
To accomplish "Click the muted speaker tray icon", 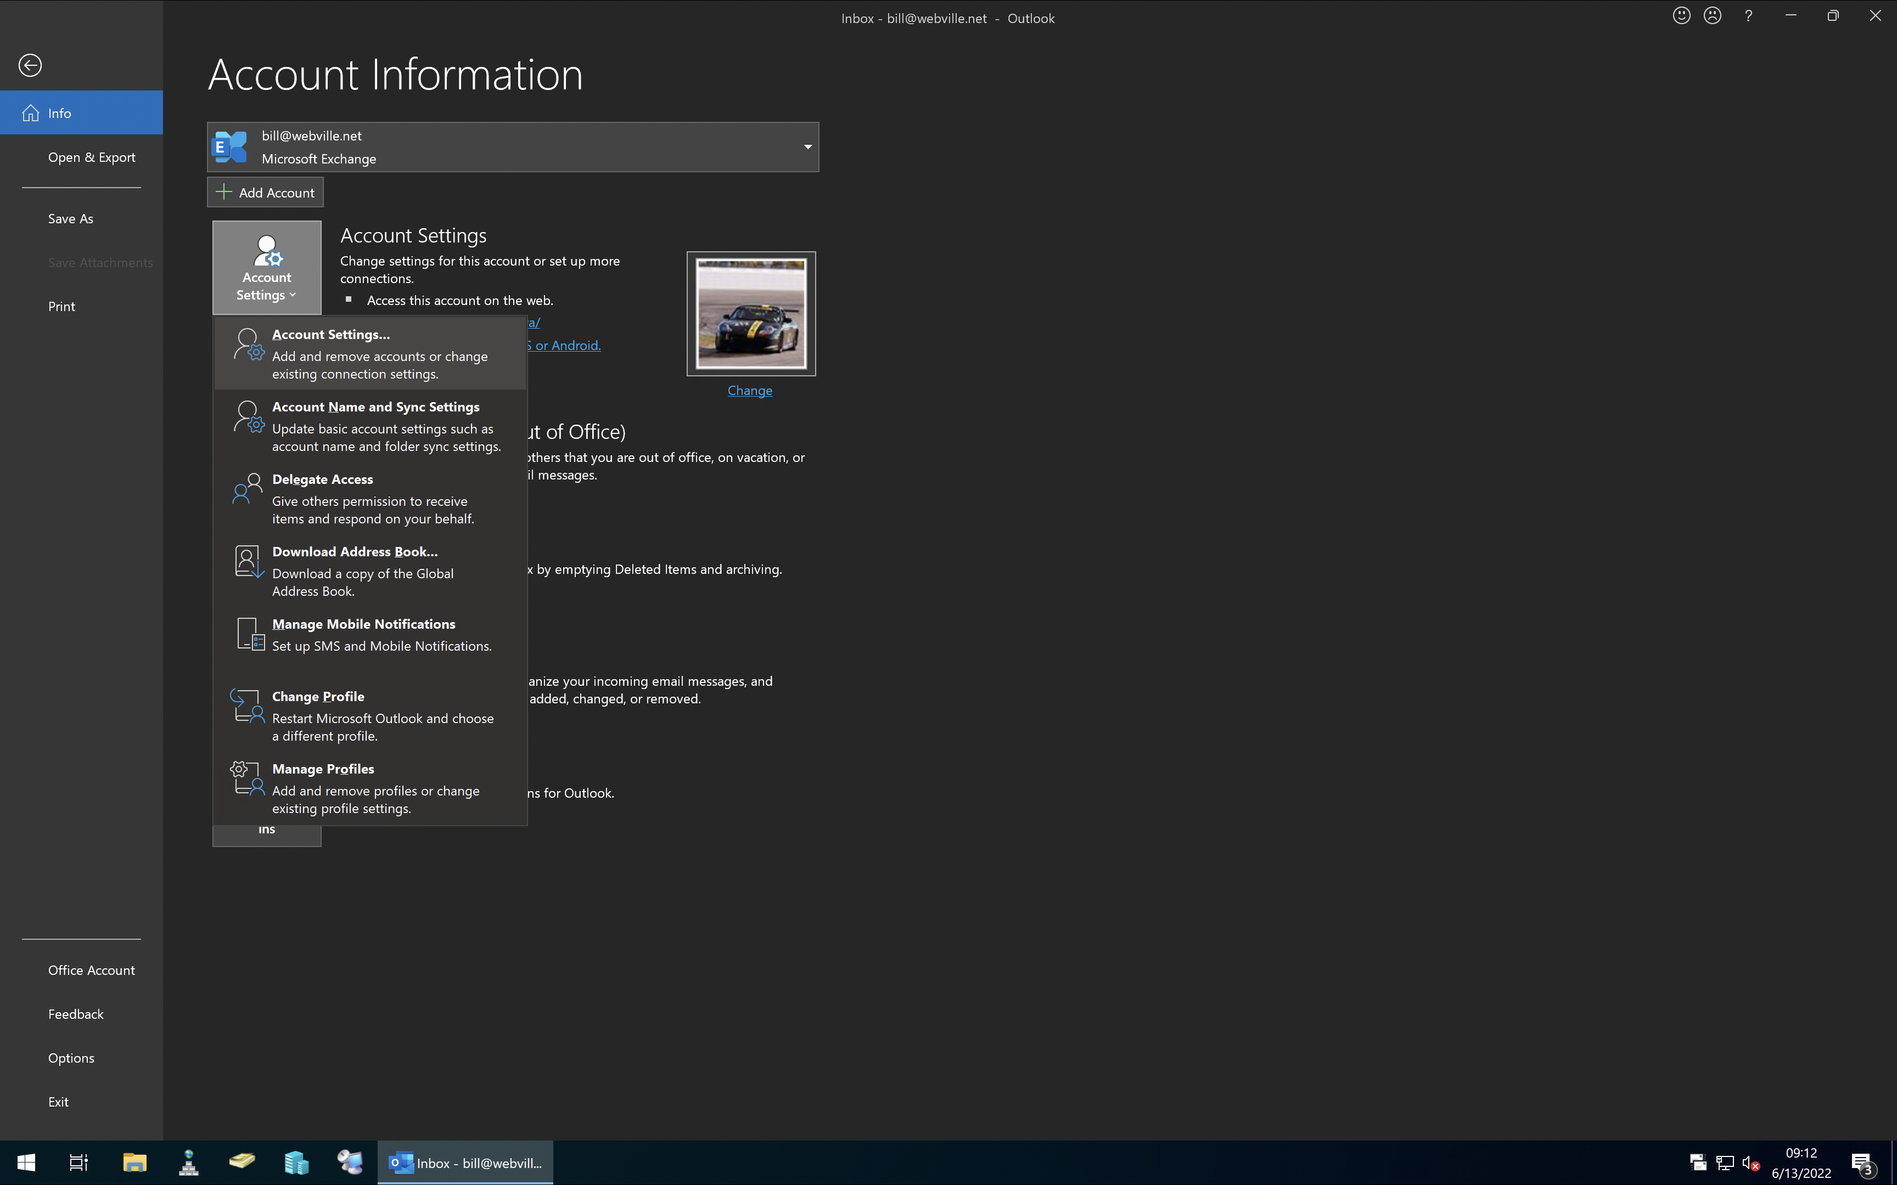I will 1750,1163.
